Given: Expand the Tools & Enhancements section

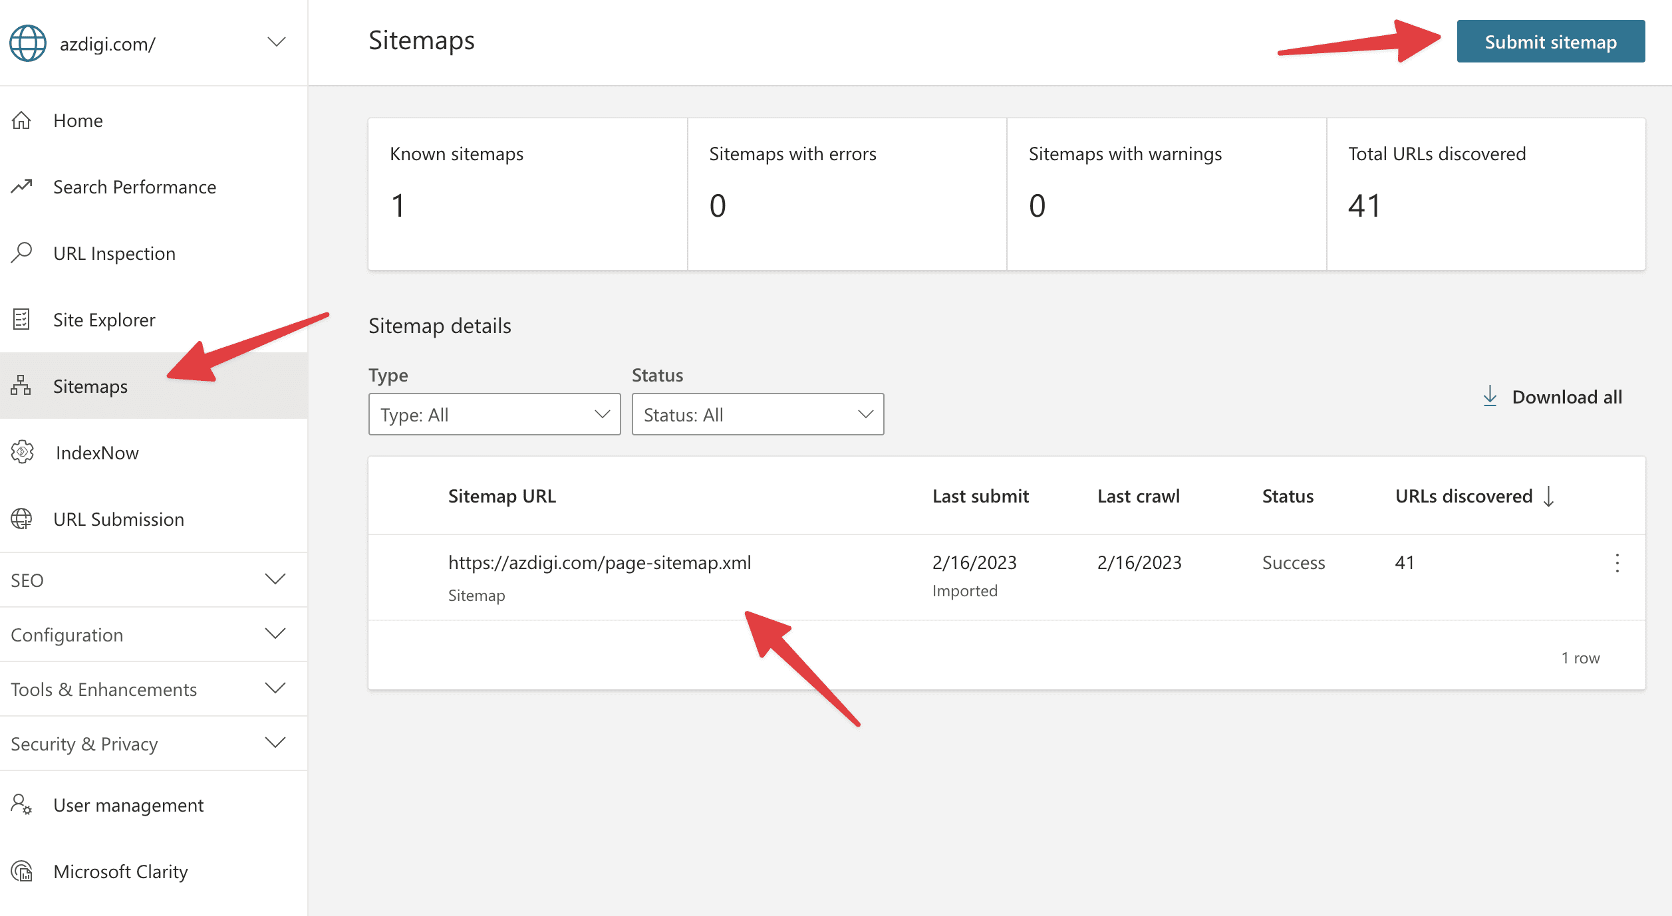Looking at the screenshot, I should click(275, 688).
